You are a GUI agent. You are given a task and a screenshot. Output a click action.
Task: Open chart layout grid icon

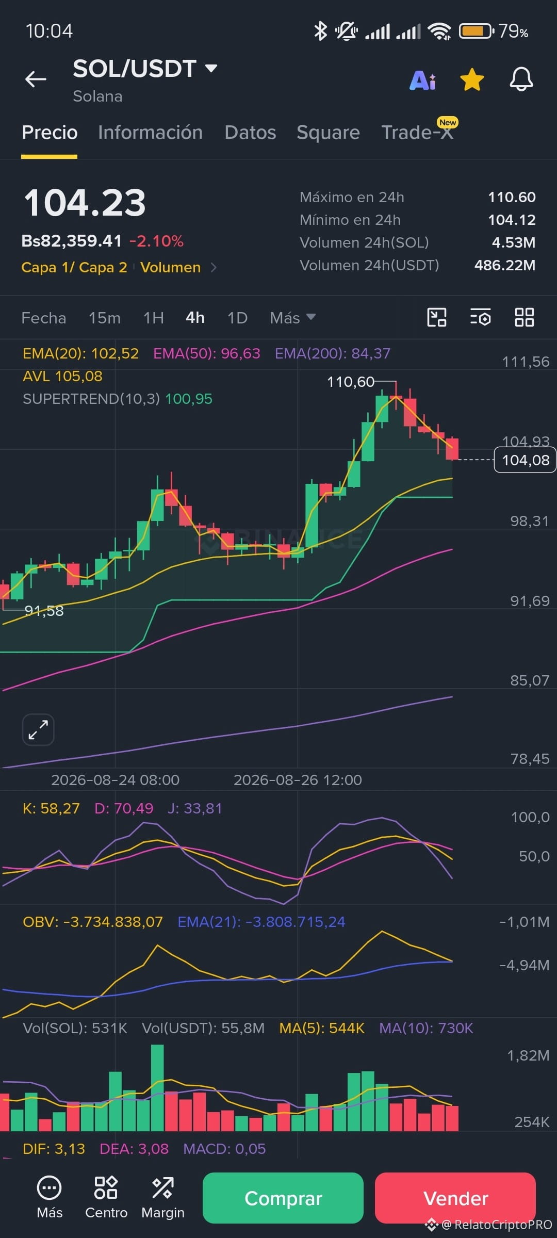(x=525, y=317)
